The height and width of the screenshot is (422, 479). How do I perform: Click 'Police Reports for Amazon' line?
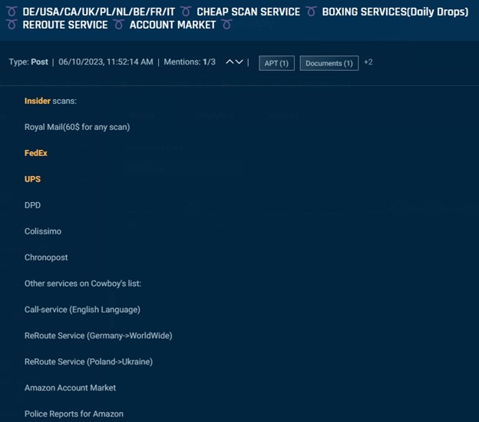pyautogui.click(x=74, y=414)
